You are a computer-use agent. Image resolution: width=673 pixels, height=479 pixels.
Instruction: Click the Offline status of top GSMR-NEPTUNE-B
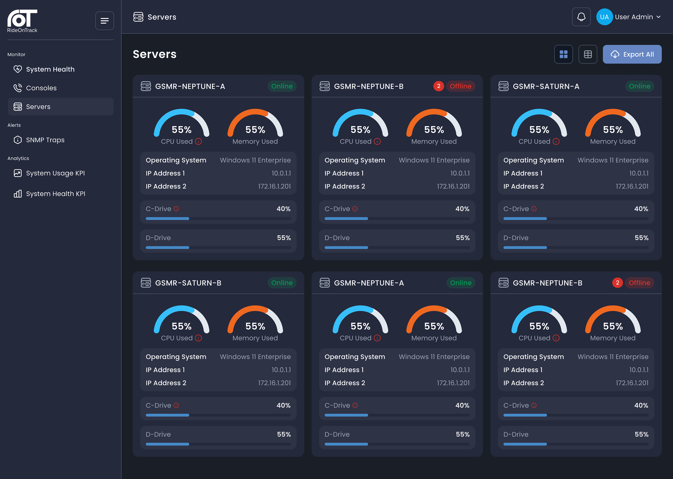pyautogui.click(x=460, y=86)
